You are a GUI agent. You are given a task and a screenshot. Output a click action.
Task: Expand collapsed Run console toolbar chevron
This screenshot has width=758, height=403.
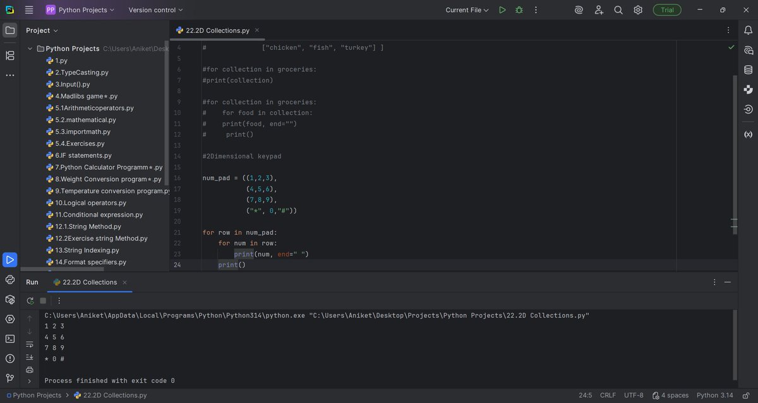30,382
